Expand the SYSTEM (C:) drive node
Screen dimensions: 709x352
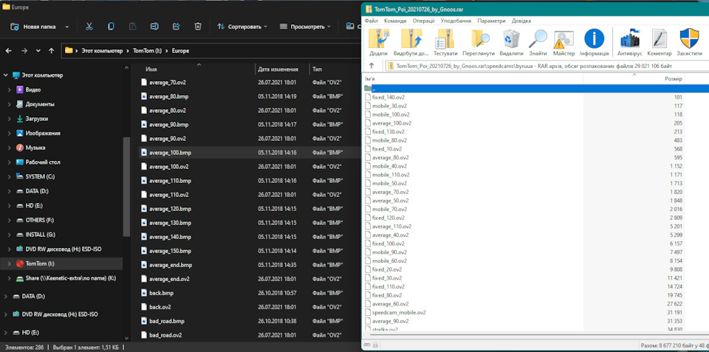coord(10,176)
